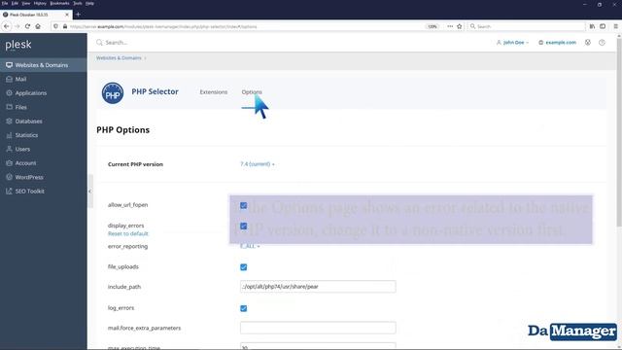Close the Plesk Obsidian tab

(x=67, y=15)
